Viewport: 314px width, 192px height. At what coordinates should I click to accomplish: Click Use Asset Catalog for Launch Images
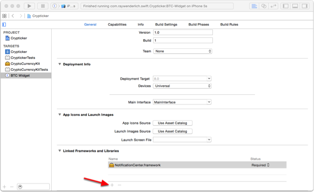tap(172, 131)
